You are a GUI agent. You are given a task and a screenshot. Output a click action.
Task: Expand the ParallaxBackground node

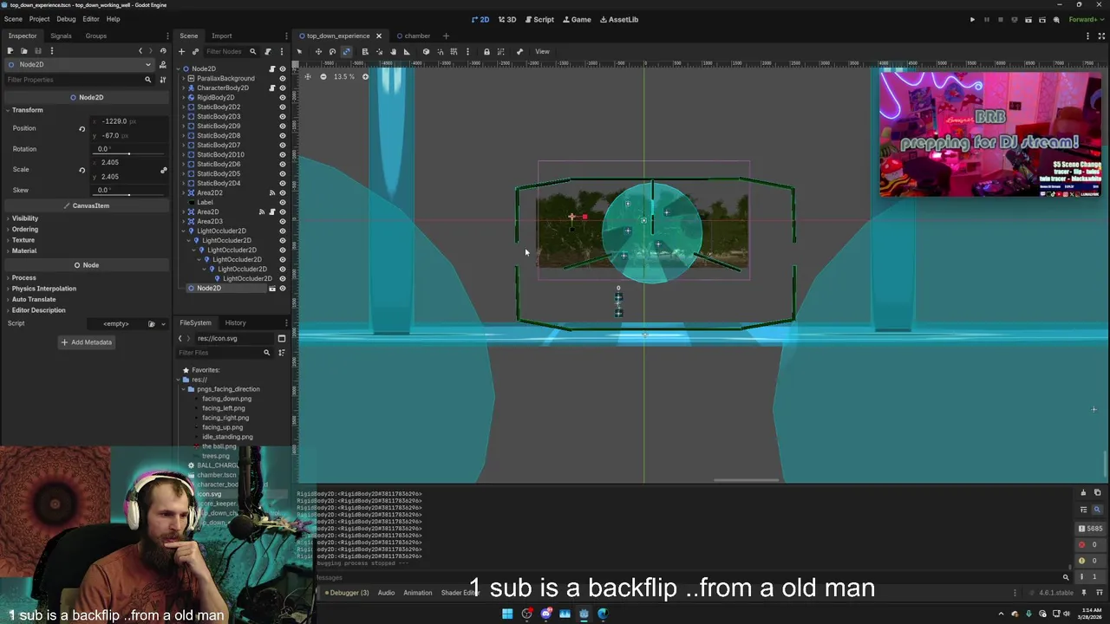184,78
